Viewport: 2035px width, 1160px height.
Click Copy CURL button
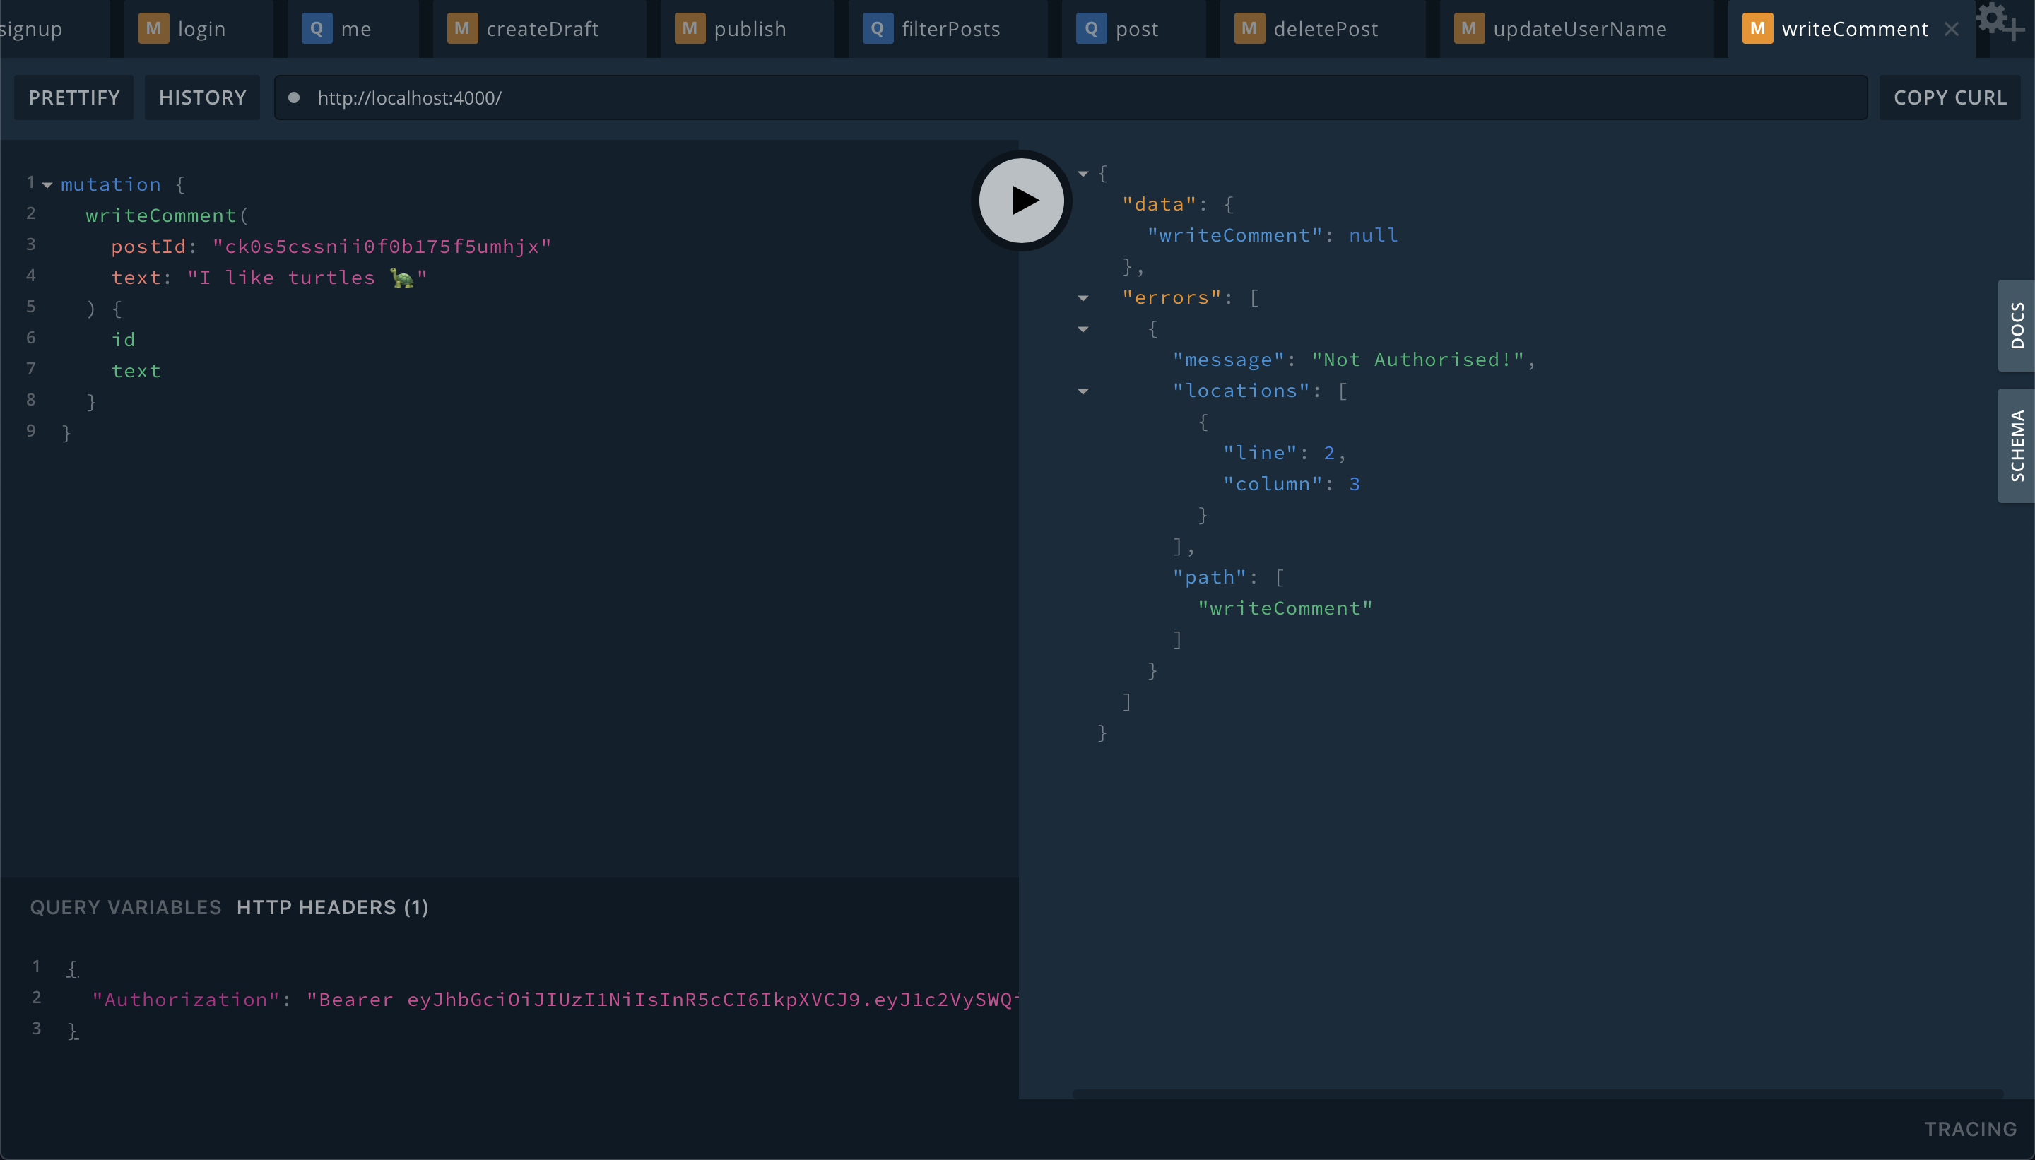click(x=1949, y=97)
